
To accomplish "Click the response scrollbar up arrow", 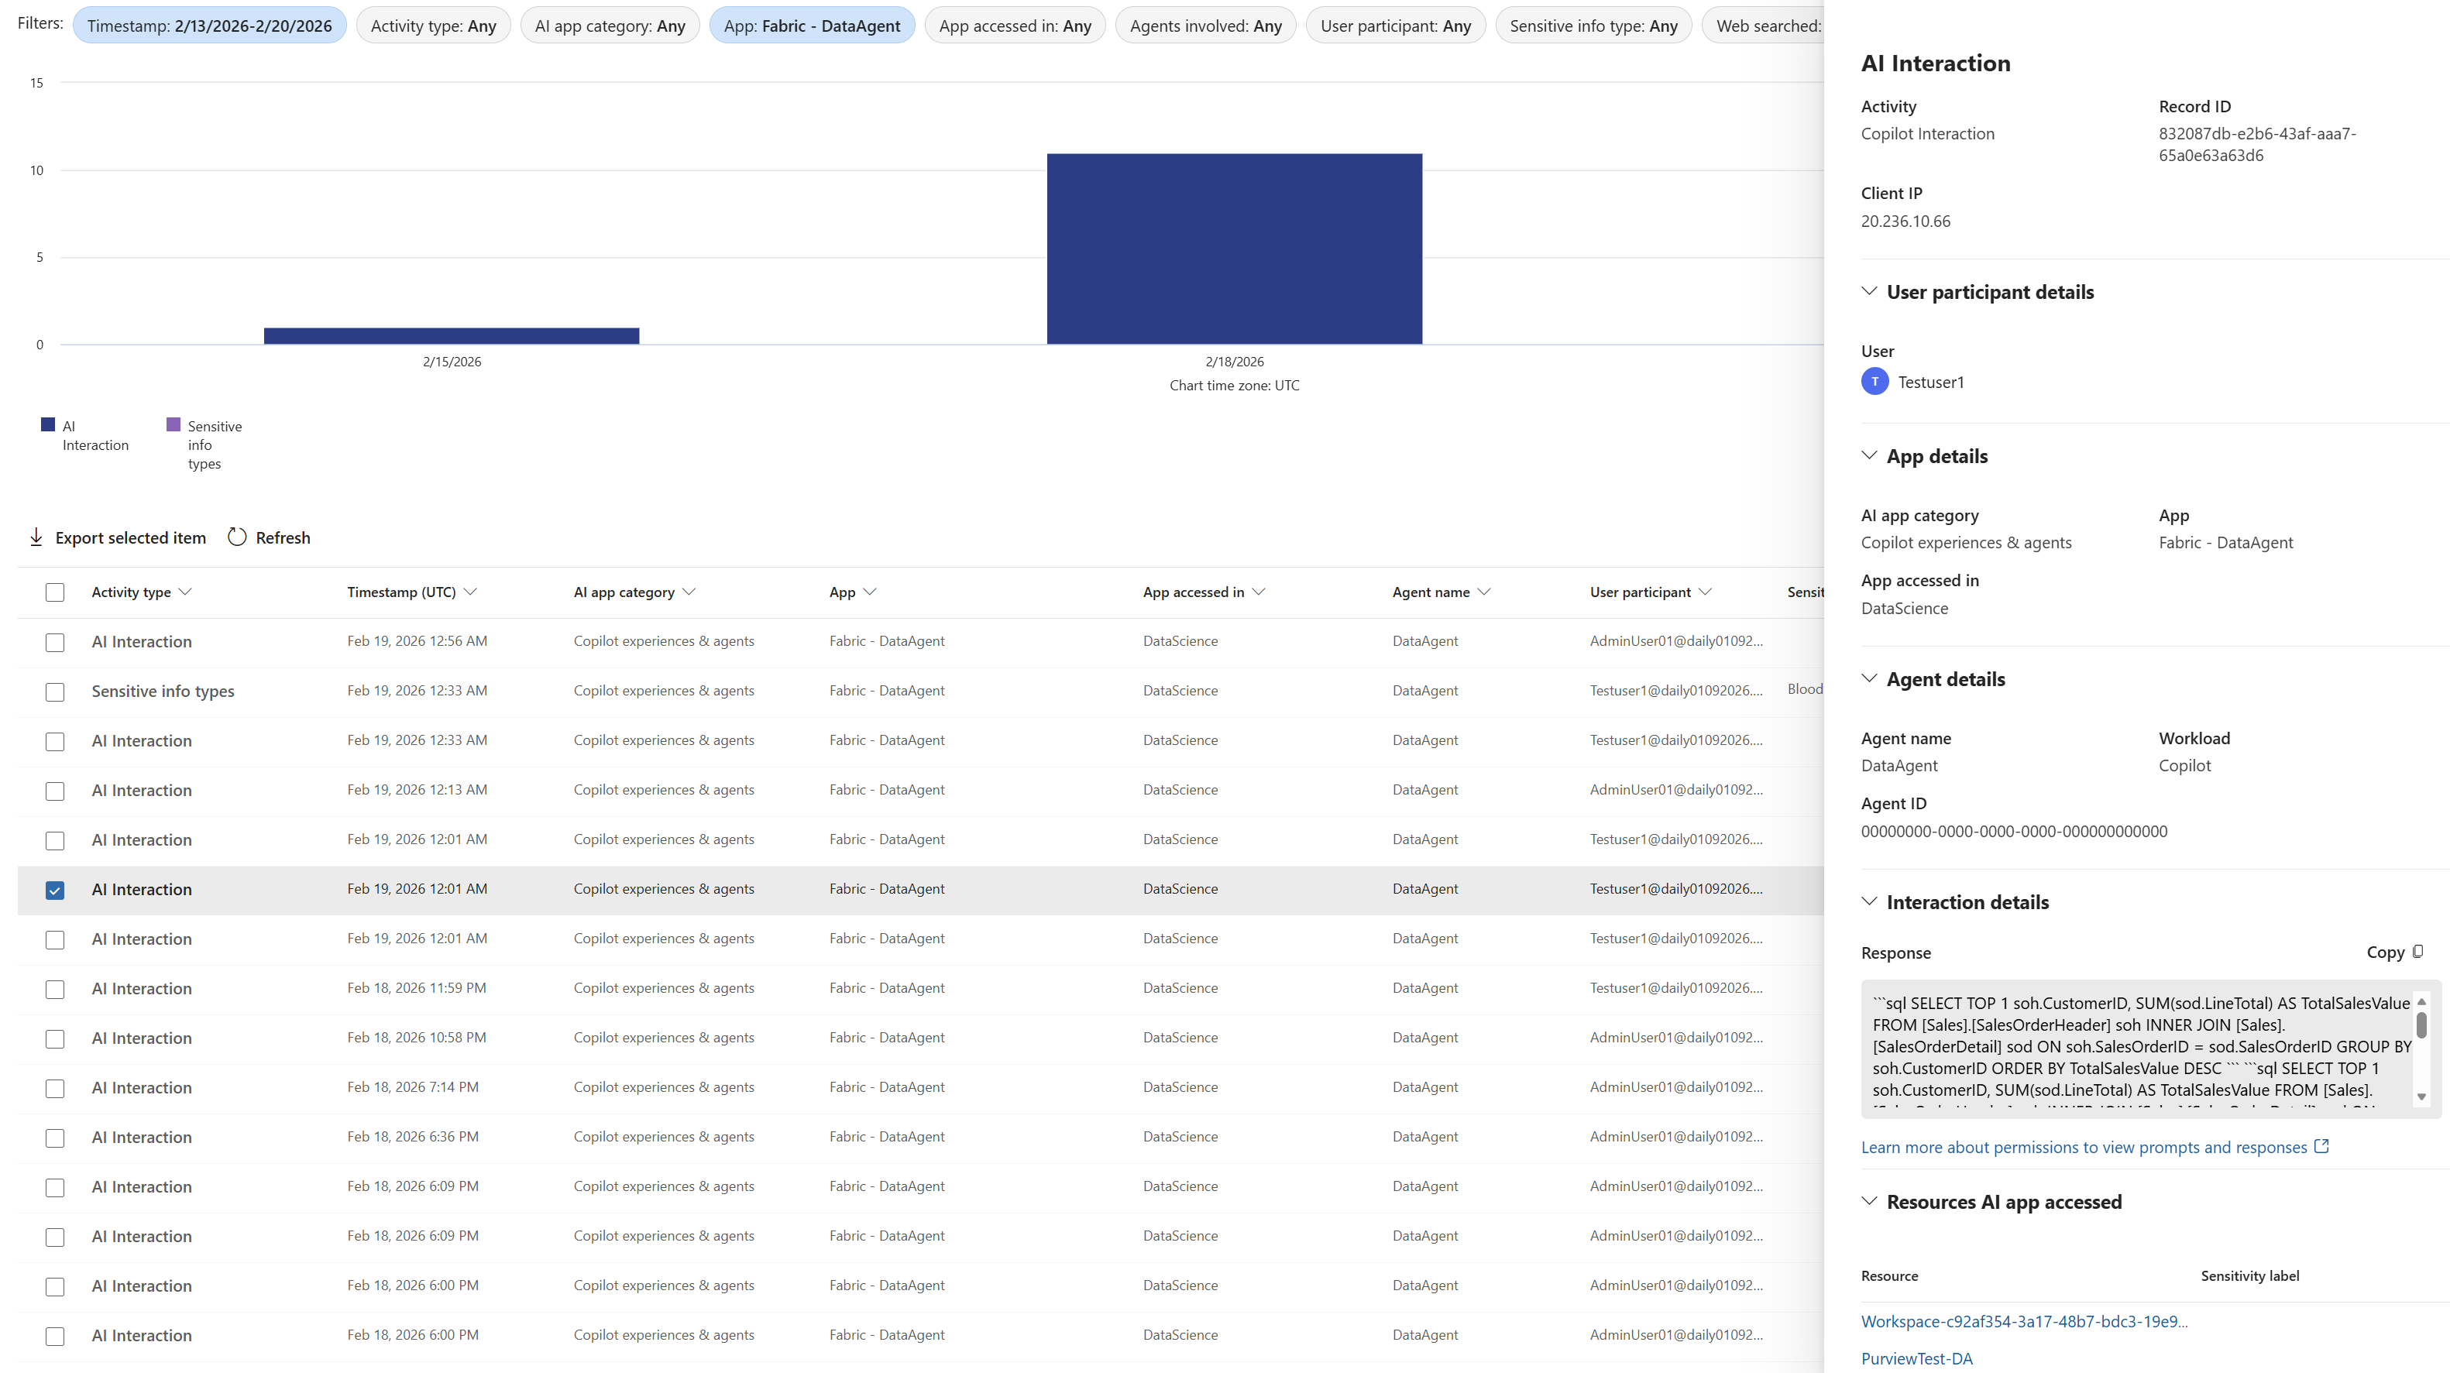I will 2421,1002.
